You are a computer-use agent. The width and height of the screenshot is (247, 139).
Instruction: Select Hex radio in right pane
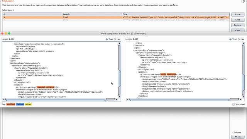coord(239,39)
